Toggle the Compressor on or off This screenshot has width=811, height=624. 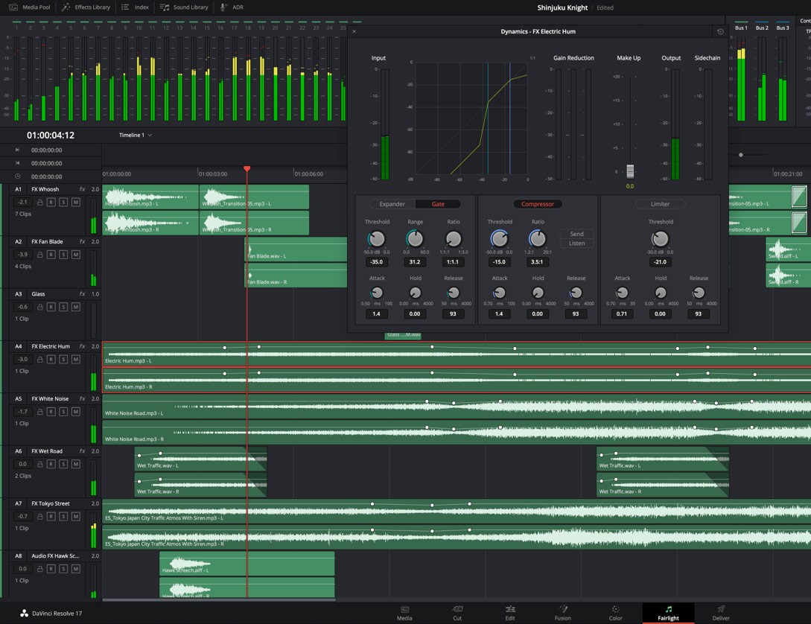coord(538,204)
